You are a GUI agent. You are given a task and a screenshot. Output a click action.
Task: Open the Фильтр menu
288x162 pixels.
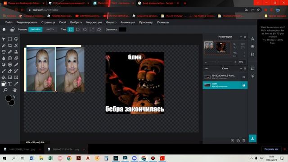pos(111,22)
